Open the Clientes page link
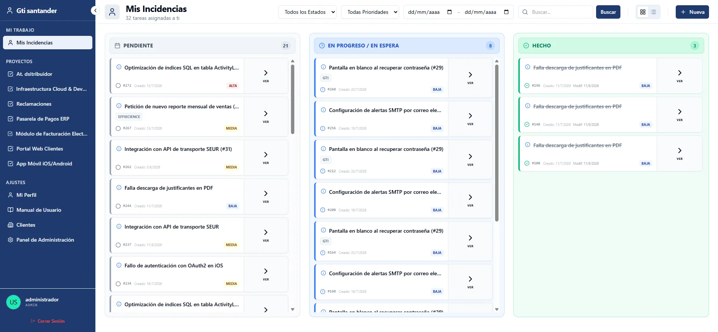This screenshot has width=718, height=332. point(47,225)
